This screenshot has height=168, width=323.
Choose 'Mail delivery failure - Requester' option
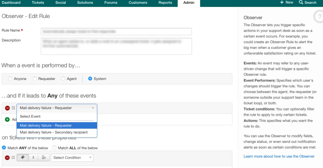(x=57, y=126)
